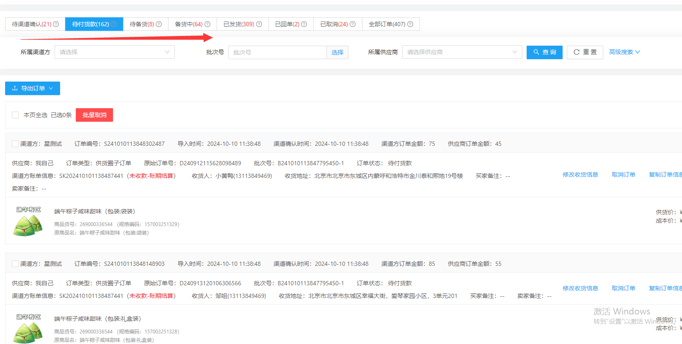The width and height of the screenshot is (682, 344).
Task: Click help icon beside 已回单 tab
Action: (304, 24)
